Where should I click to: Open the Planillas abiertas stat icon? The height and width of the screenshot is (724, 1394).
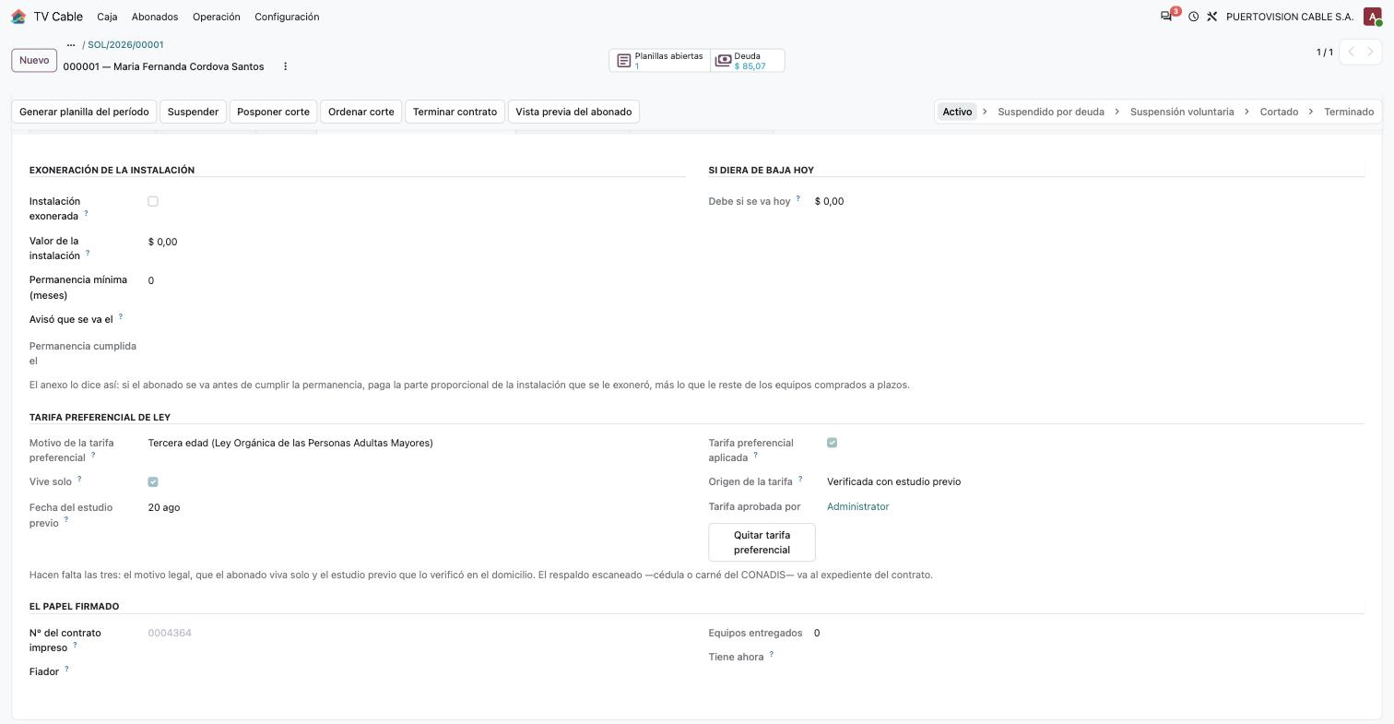(x=624, y=61)
